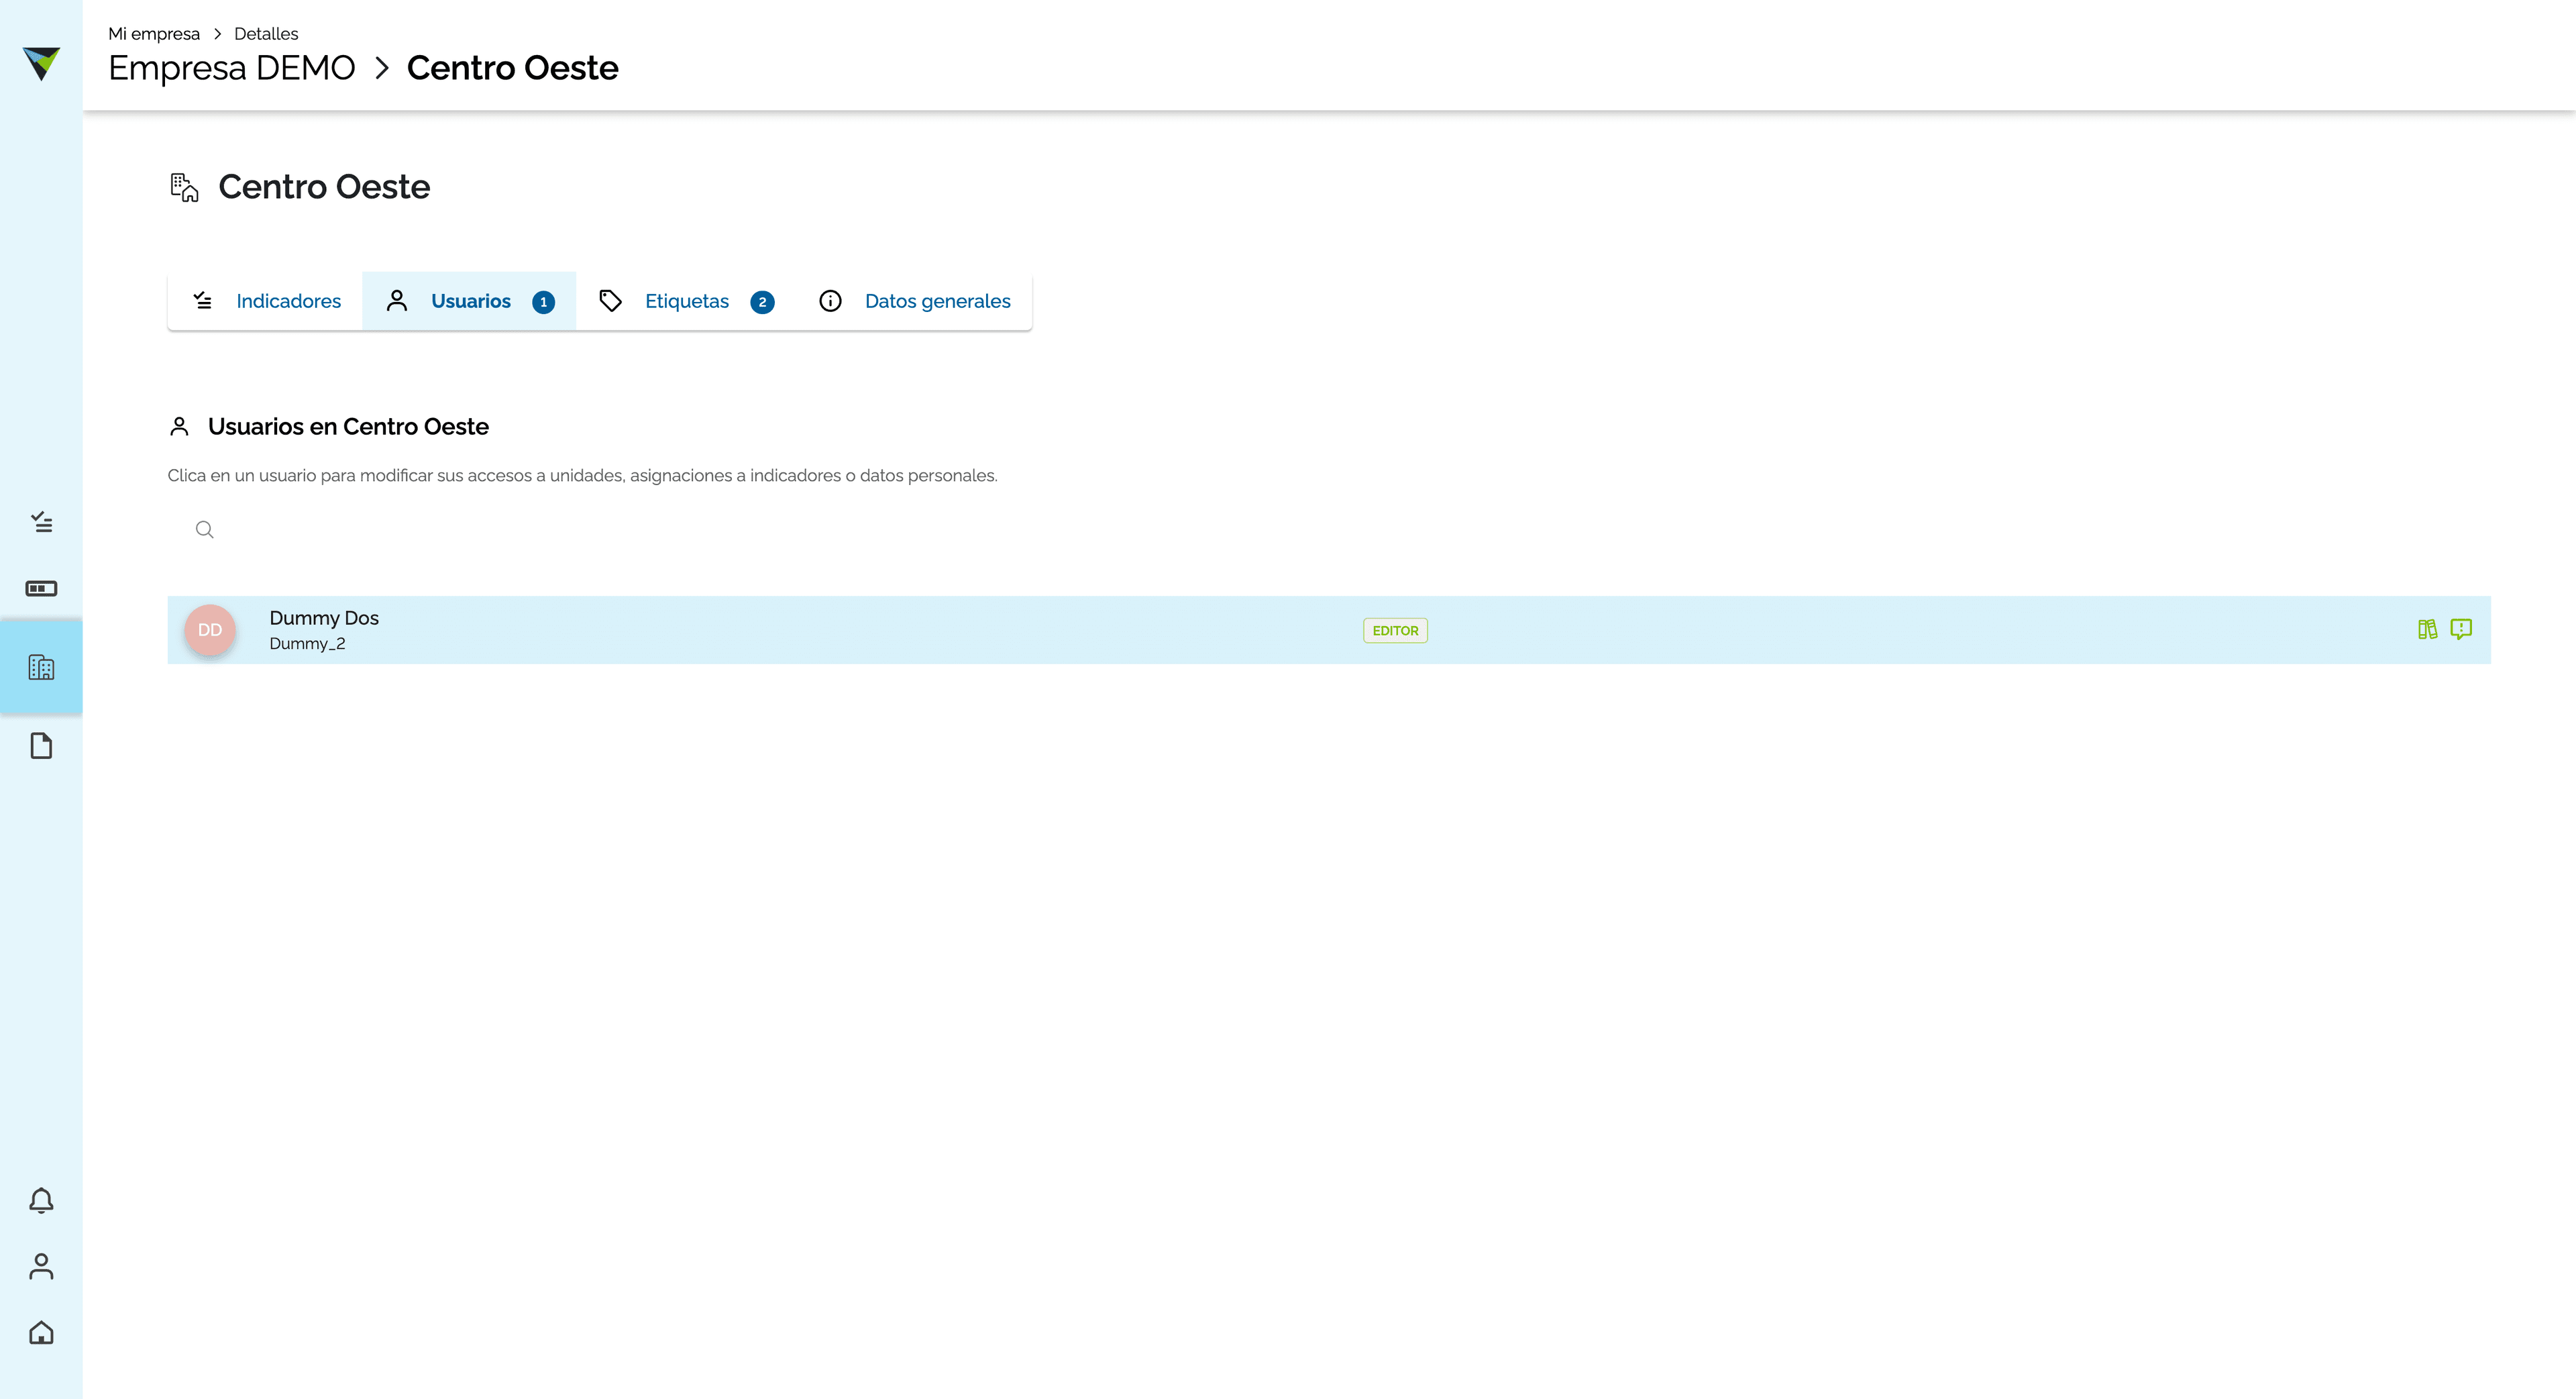Open the indicators checklist icon in sidebar
2576x1399 pixels.
41,522
